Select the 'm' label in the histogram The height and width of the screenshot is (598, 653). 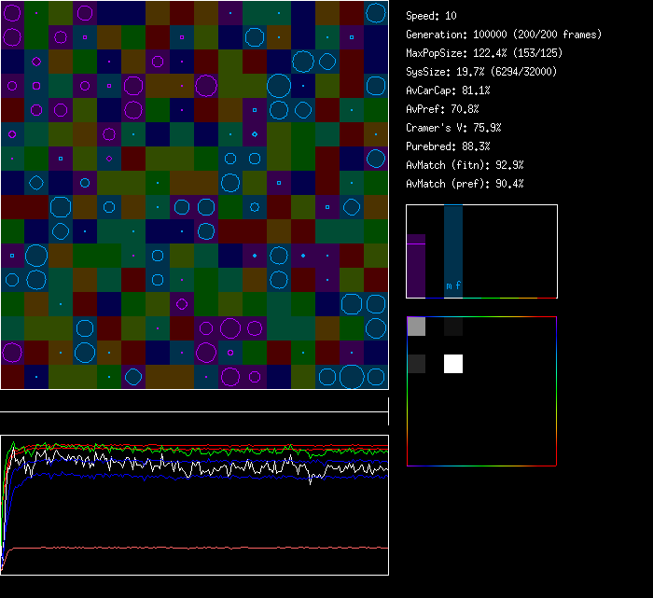(x=449, y=285)
